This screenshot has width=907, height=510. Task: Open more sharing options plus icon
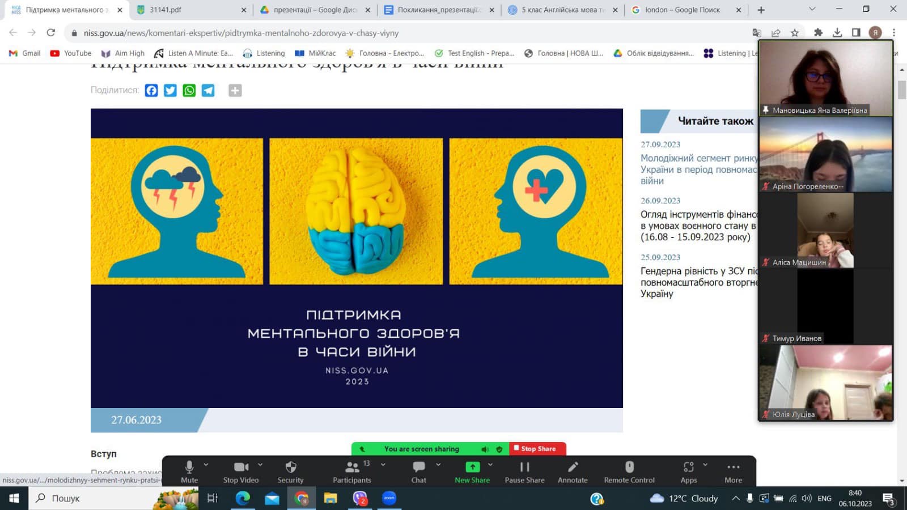coord(235,91)
